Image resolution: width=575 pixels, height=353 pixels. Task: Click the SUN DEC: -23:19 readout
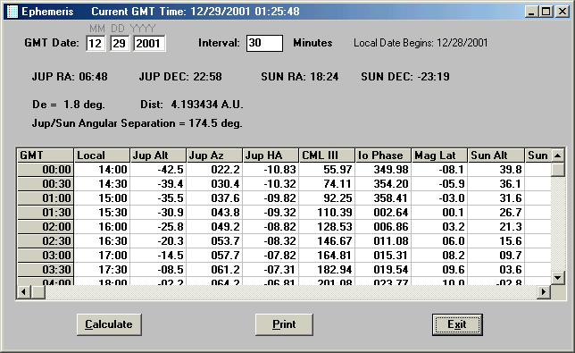tap(405, 77)
